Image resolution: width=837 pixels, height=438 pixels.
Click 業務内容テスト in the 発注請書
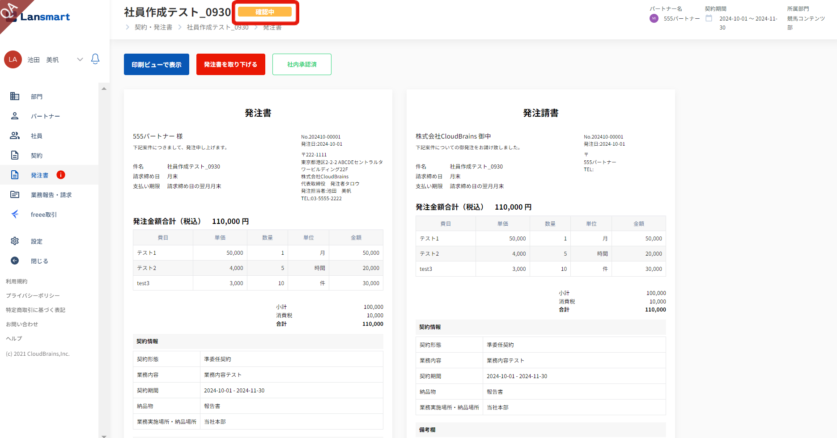(506, 360)
